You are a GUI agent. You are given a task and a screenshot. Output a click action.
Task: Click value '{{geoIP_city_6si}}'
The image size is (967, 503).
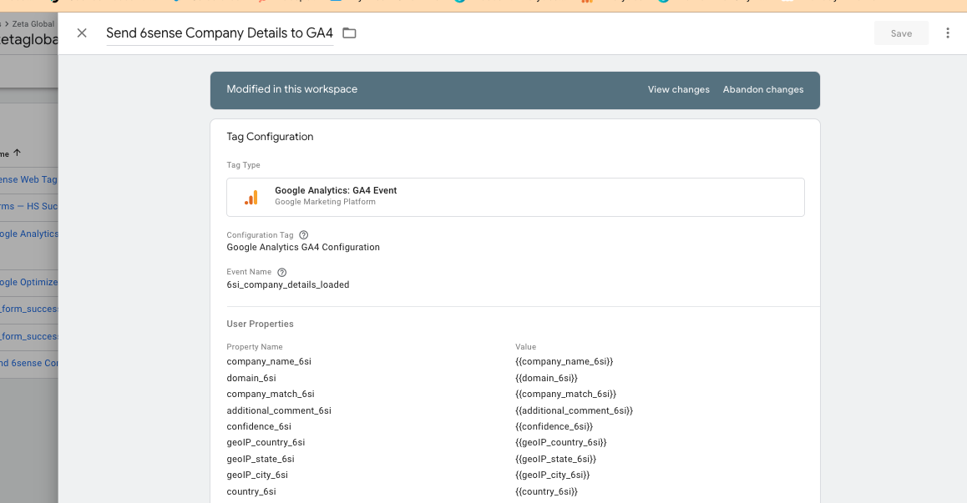click(x=553, y=475)
